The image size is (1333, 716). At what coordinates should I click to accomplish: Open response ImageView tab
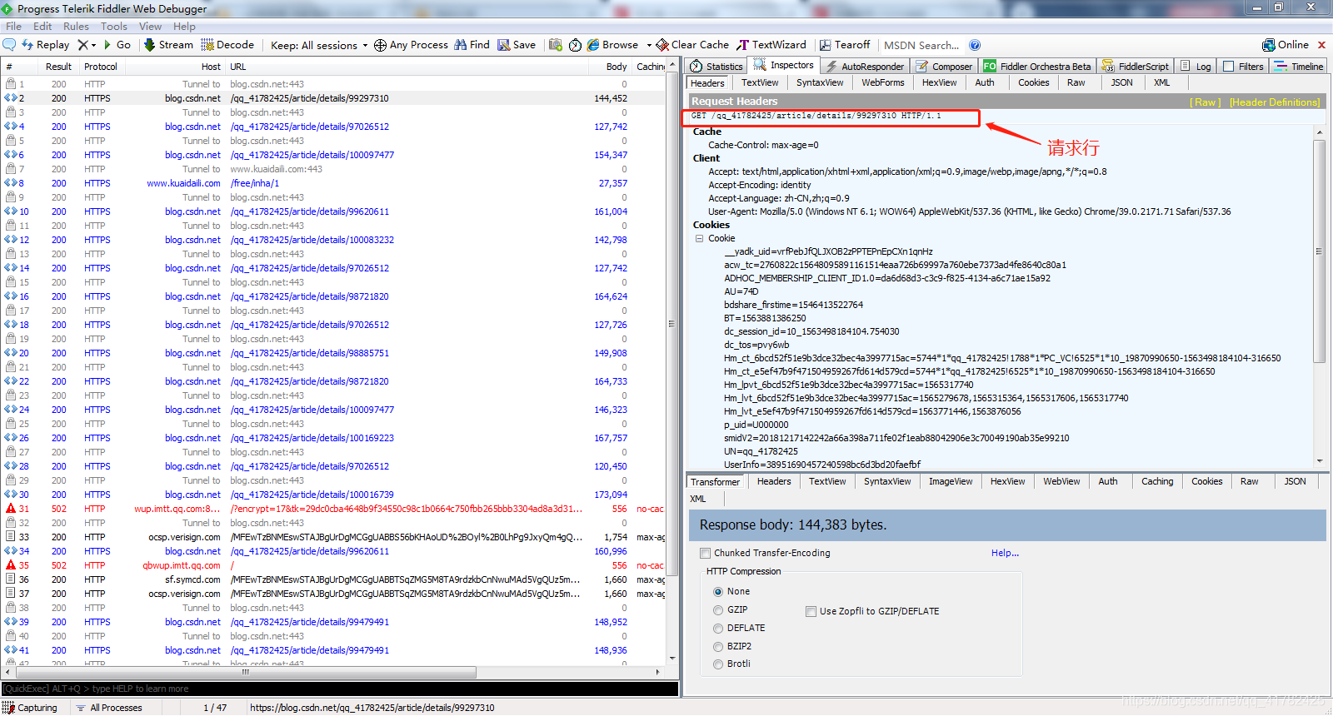951,482
